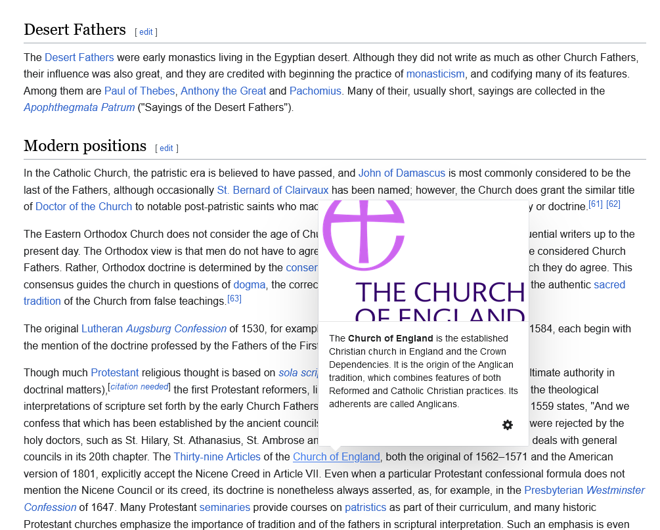Click the preview summary about Church of England
The image size is (660, 530).
pos(424,371)
